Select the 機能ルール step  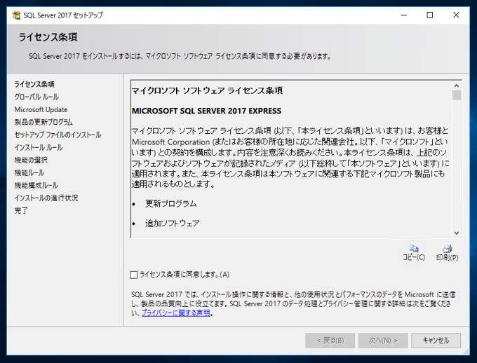[29, 172]
